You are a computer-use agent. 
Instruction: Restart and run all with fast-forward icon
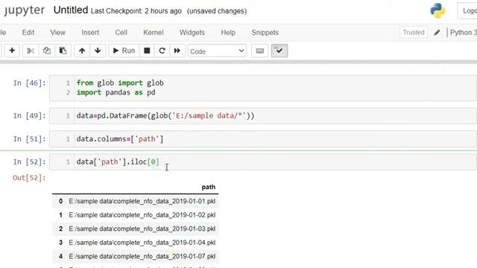177,51
